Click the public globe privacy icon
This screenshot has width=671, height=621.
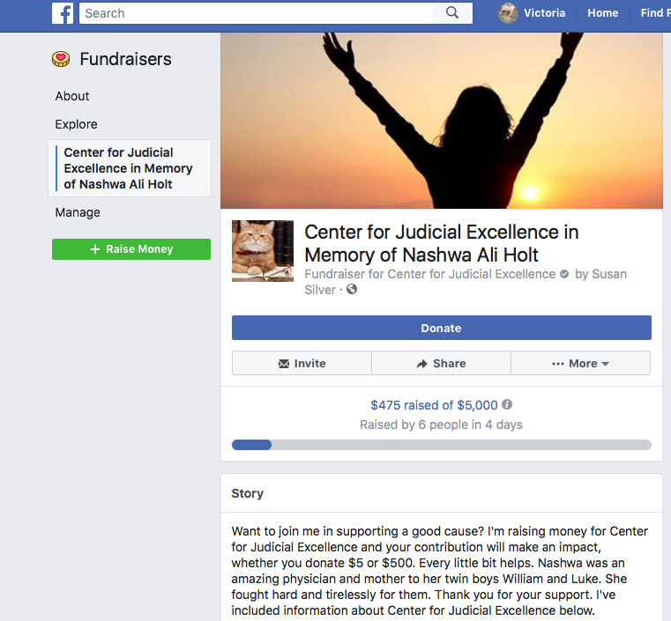(x=352, y=289)
